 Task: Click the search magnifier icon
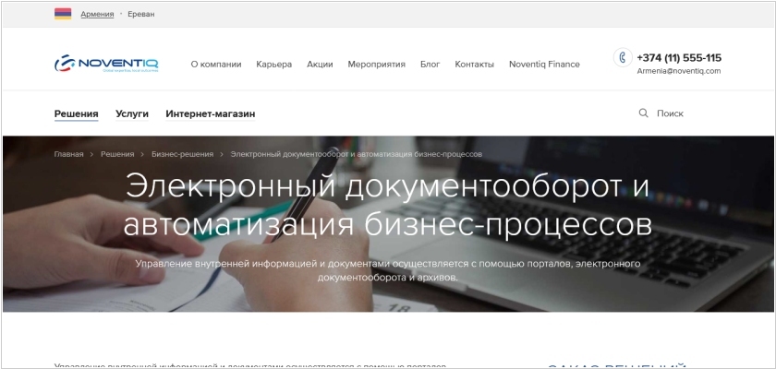click(x=643, y=113)
